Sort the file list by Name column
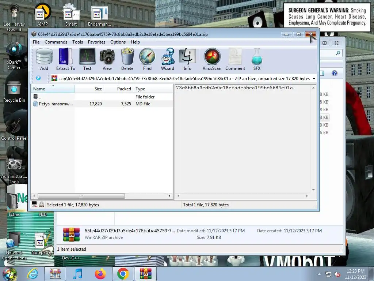This screenshot has height=281, width=374. 53,89
